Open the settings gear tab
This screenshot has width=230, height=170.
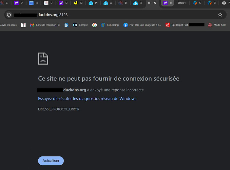pos(225,3)
